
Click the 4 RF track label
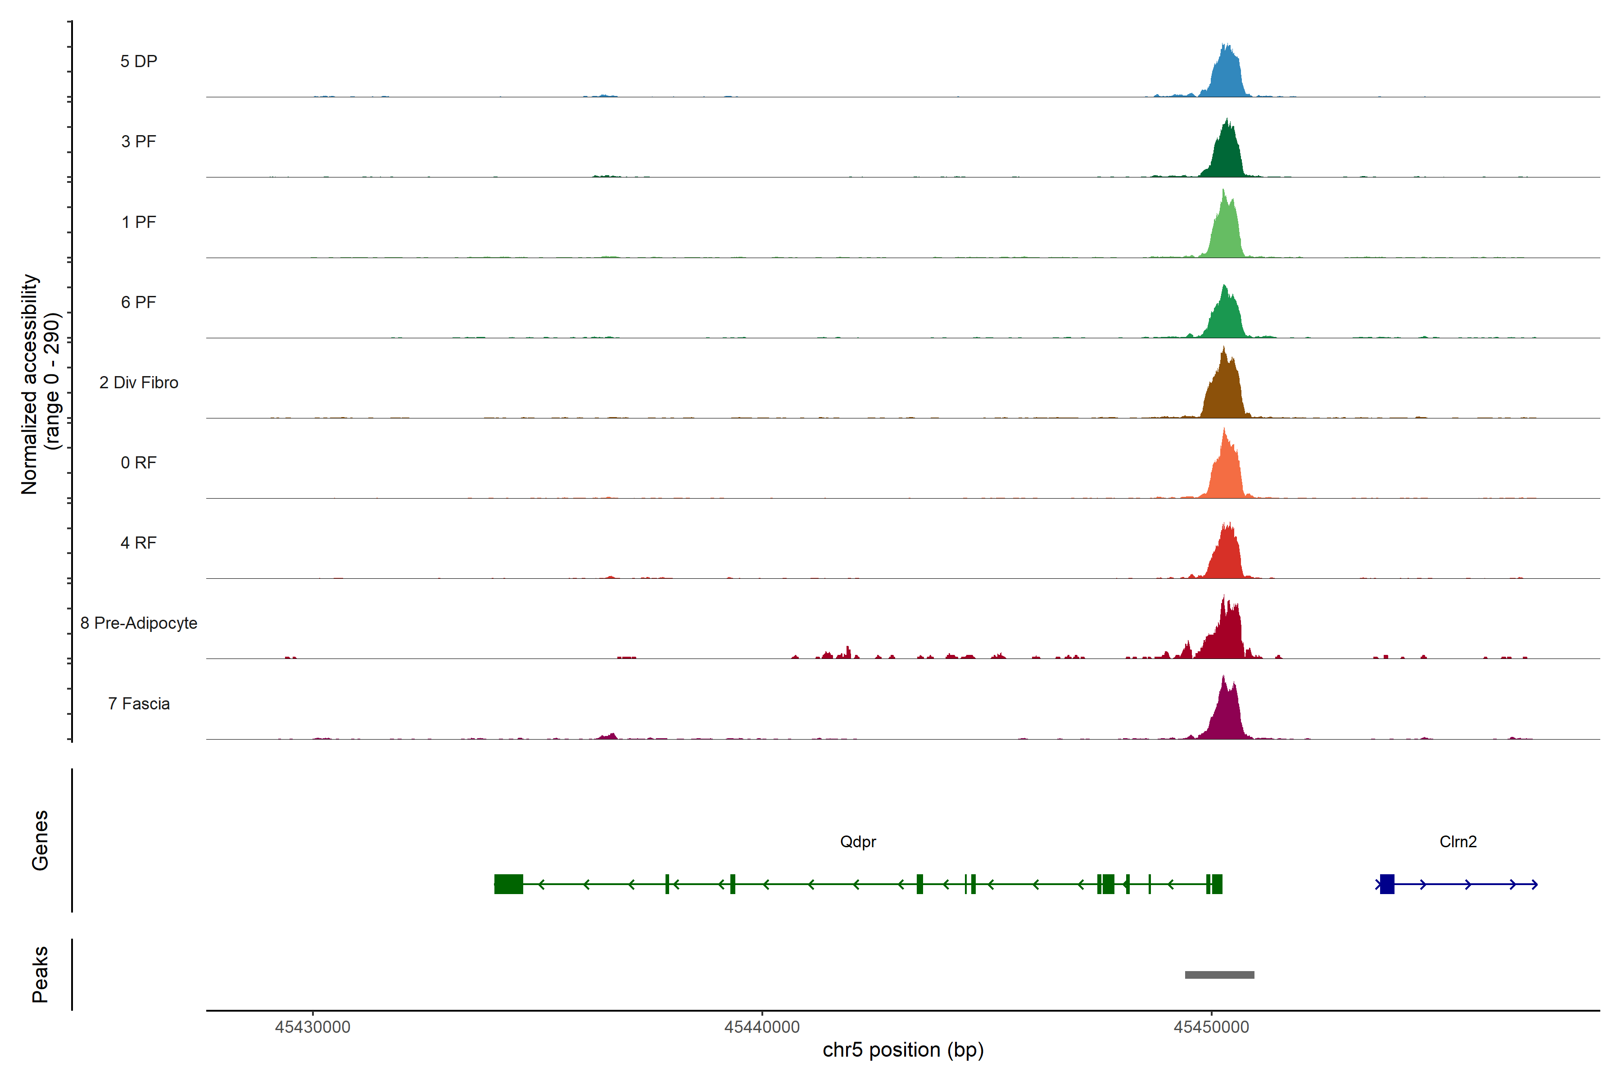[x=139, y=543]
